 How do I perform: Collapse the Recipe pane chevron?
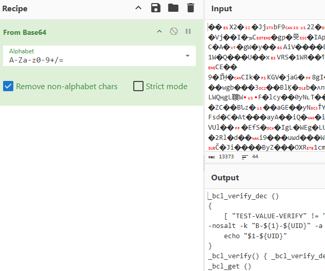pyautogui.click(x=138, y=8)
